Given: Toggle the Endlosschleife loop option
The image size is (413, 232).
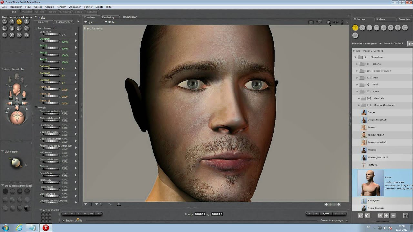Looking at the screenshot, I should tap(63, 220).
